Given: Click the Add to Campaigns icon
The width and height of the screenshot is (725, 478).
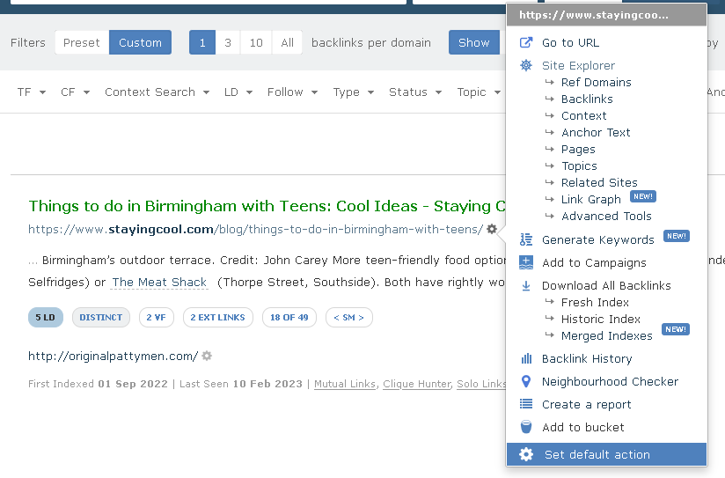Looking at the screenshot, I should [526, 262].
